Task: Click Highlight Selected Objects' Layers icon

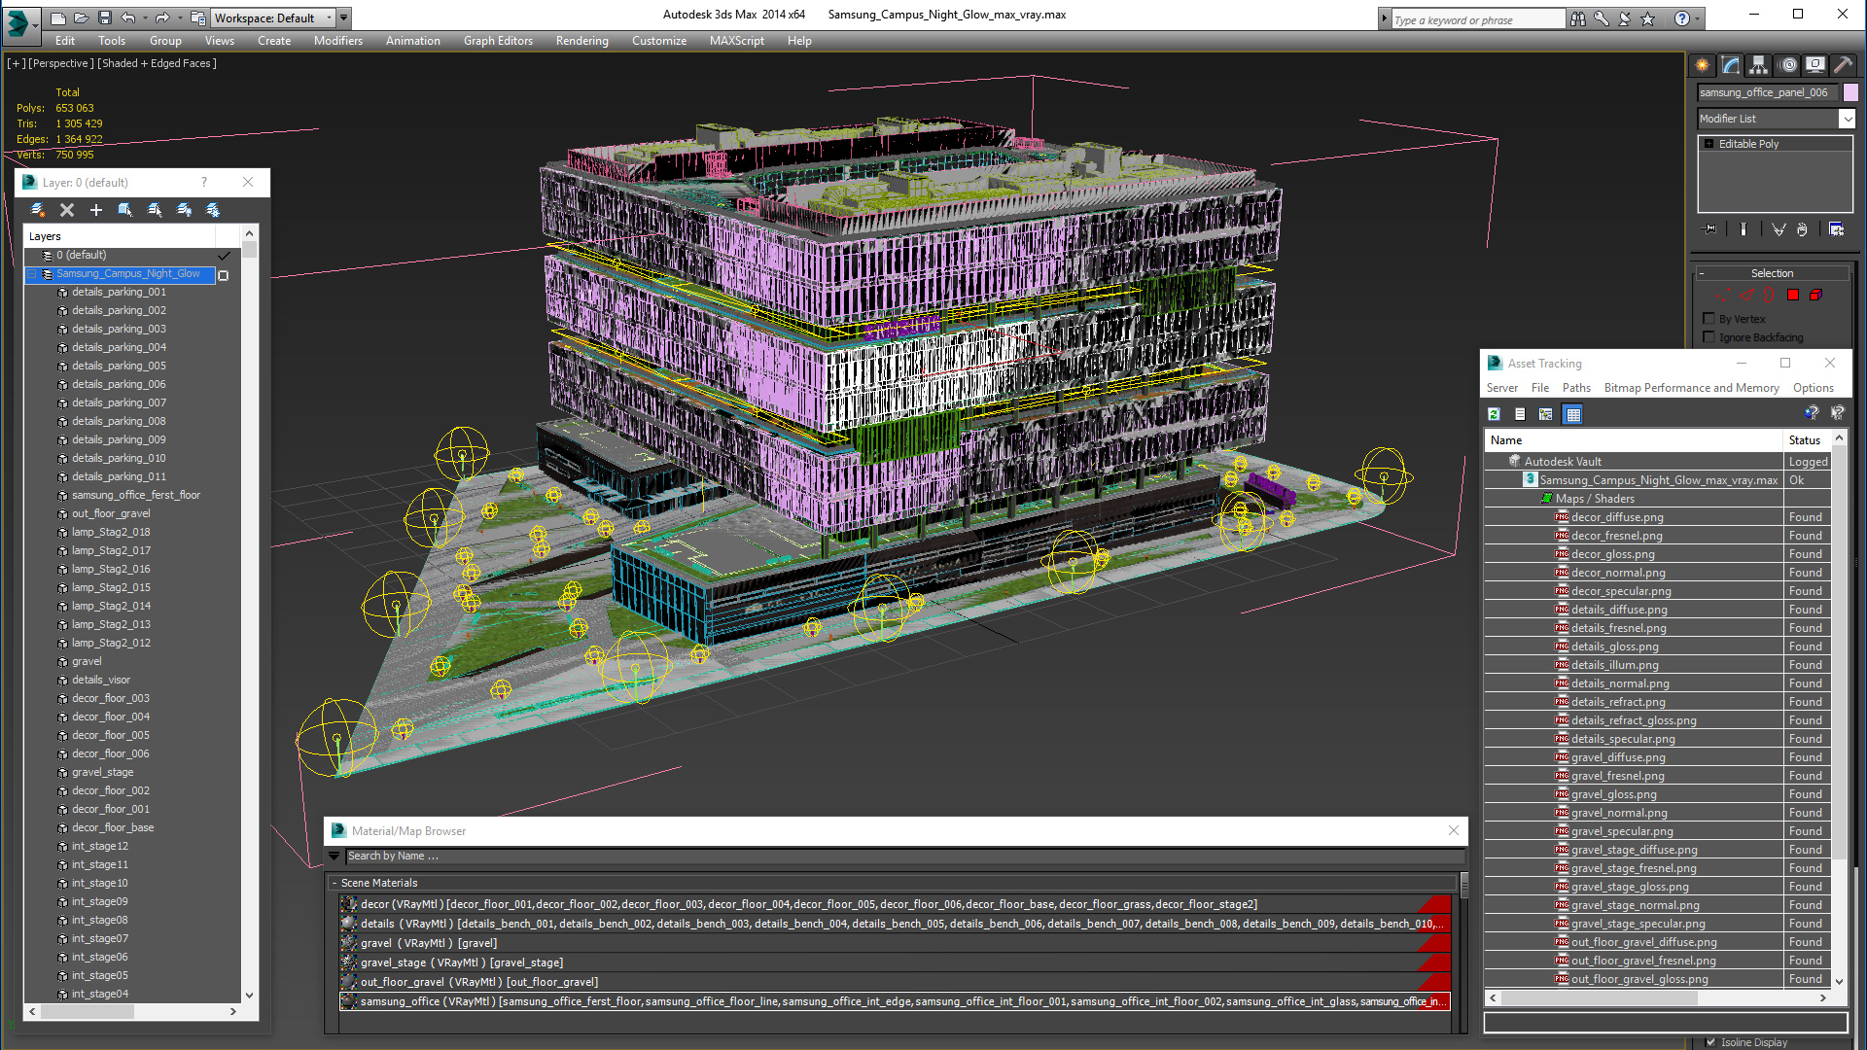Action: coord(155,210)
